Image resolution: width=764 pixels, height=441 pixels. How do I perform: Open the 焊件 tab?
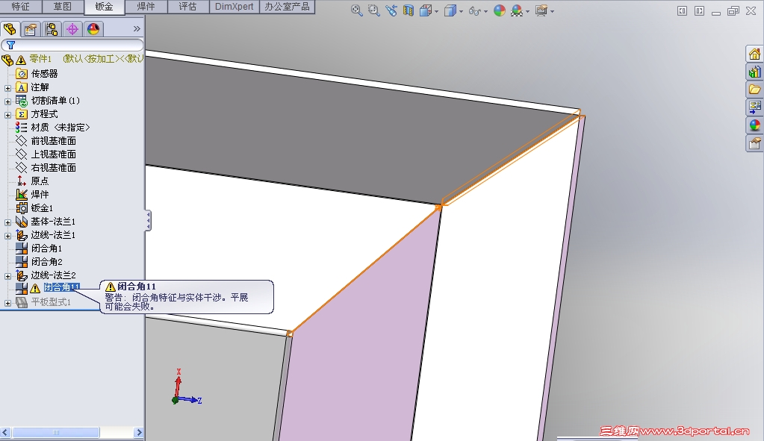(146, 6)
